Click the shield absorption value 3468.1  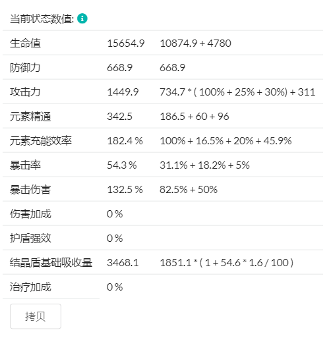click(123, 263)
